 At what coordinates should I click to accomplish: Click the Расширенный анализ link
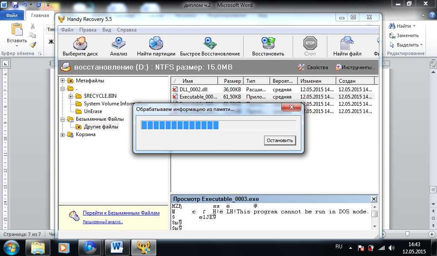tap(103, 222)
